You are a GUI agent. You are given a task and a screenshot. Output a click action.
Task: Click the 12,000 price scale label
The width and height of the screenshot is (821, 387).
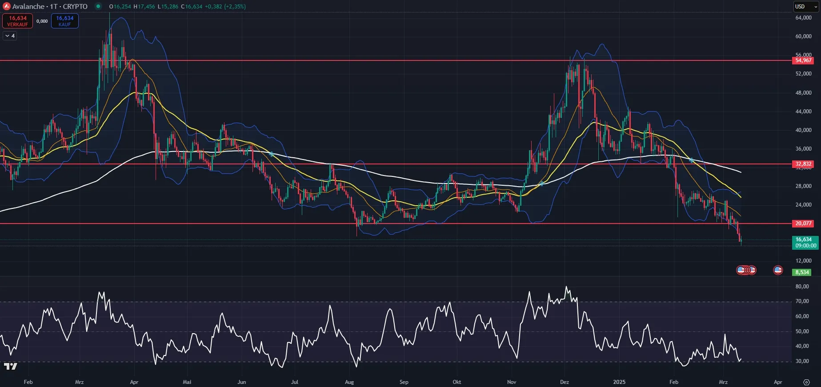804,261
